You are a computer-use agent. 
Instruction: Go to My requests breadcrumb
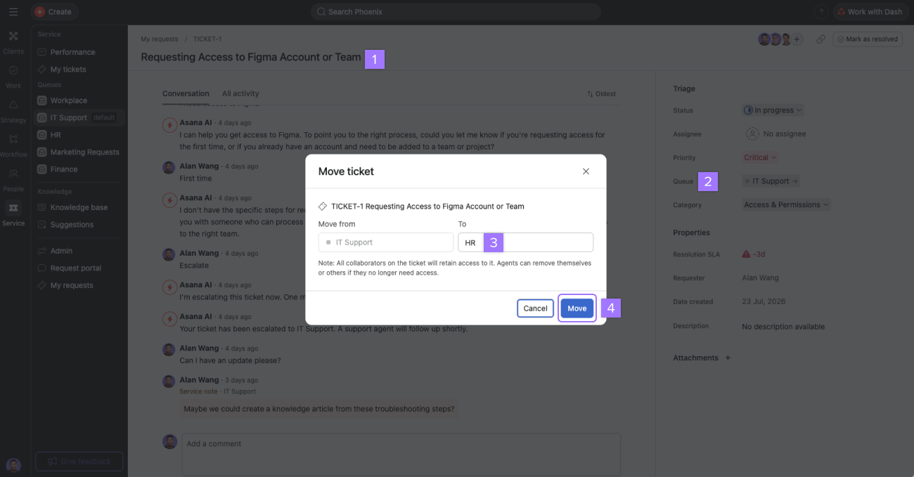160,39
